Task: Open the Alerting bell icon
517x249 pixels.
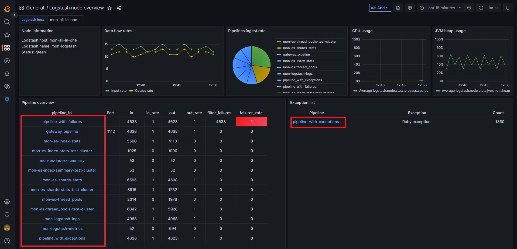Action: [x=7, y=74]
